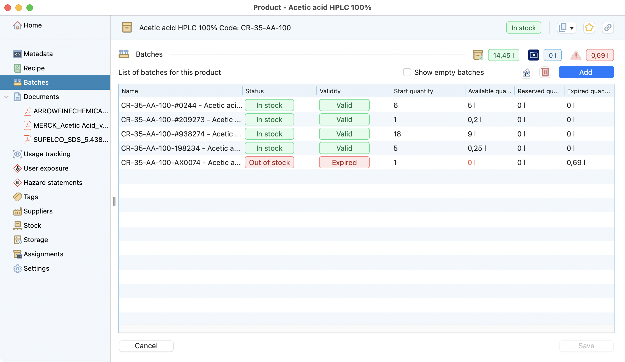Enable Show empty batches checkbox
Viewport: 625px width, 362px height.
[407, 72]
